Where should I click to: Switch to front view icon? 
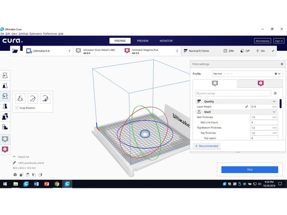[x=21, y=175]
